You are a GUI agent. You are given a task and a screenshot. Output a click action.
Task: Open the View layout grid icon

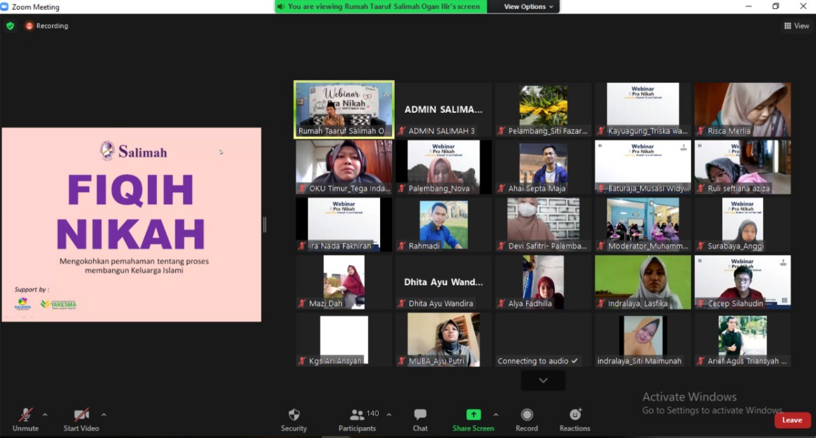(x=788, y=26)
